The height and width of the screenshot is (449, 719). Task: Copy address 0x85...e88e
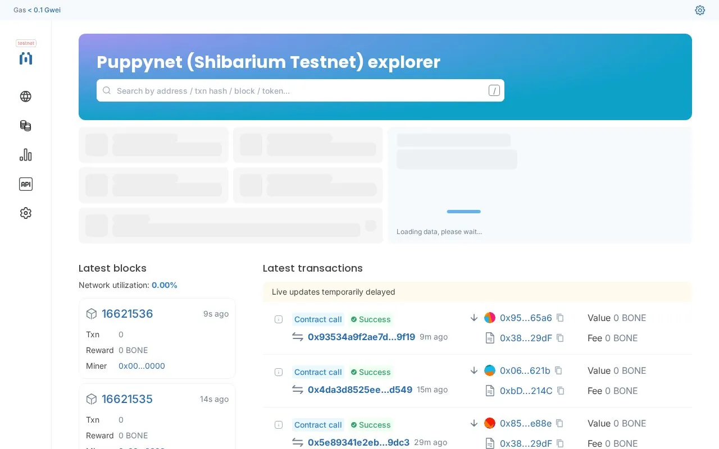pos(559,423)
